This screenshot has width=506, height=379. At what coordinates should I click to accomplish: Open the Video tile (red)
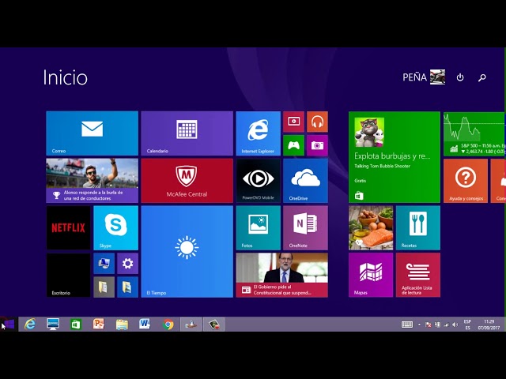coord(293,122)
